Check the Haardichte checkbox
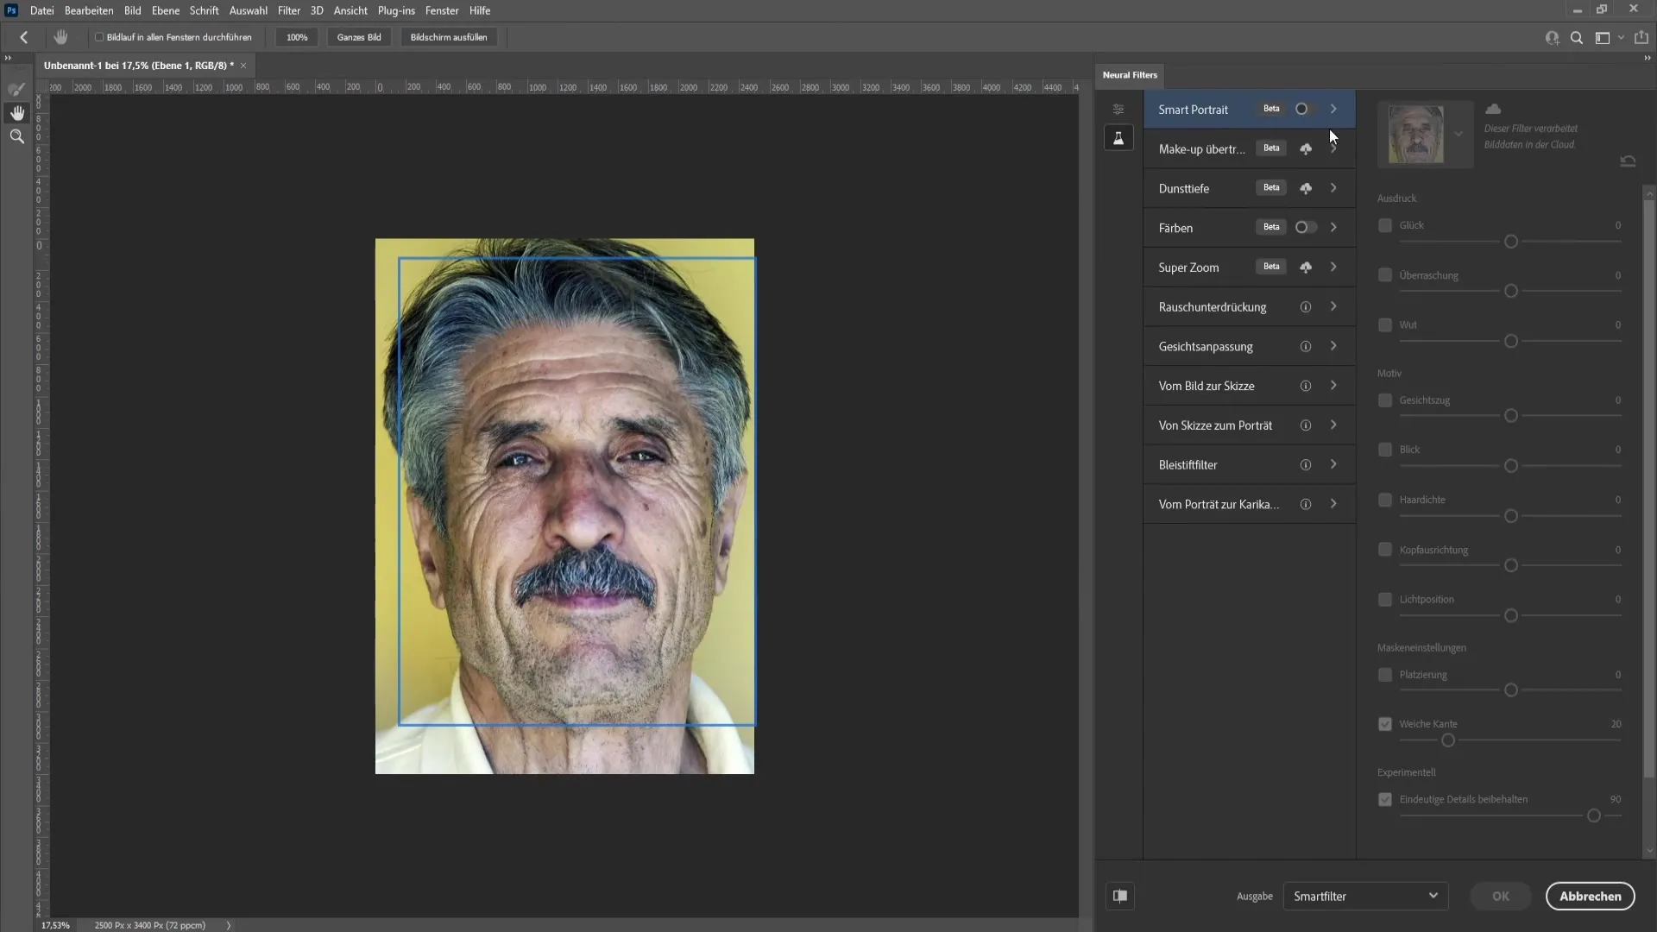The height and width of the screenshot is (932, 1657). pyautogui.click(x=1385, y=500)
